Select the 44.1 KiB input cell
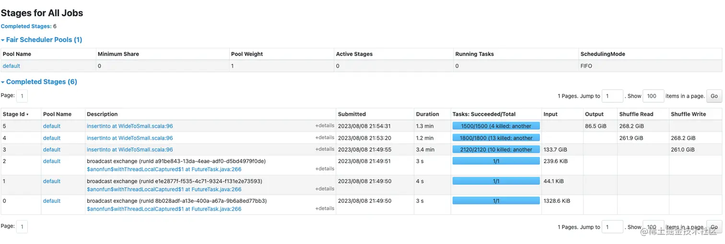The height and width of the screenshot is (244, 725). tap(562, 185)
